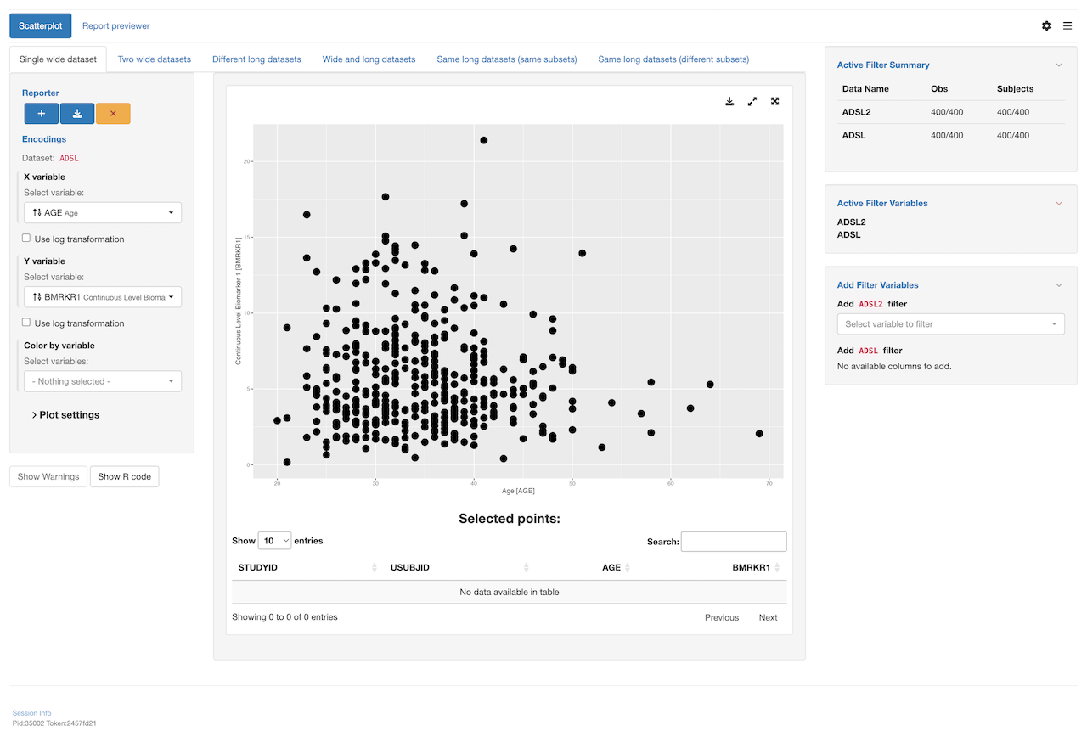1087x731 pixels.
Task: Switch to the Two wide datasets tab
Action: (155, 59)
